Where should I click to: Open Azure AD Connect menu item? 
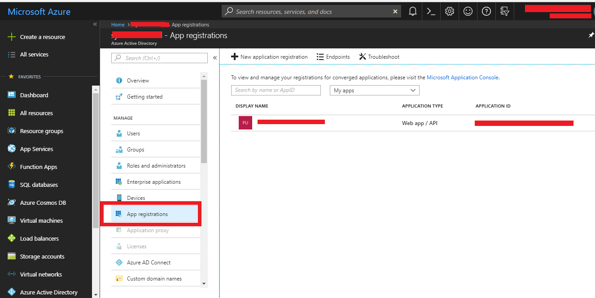point(155,263)
